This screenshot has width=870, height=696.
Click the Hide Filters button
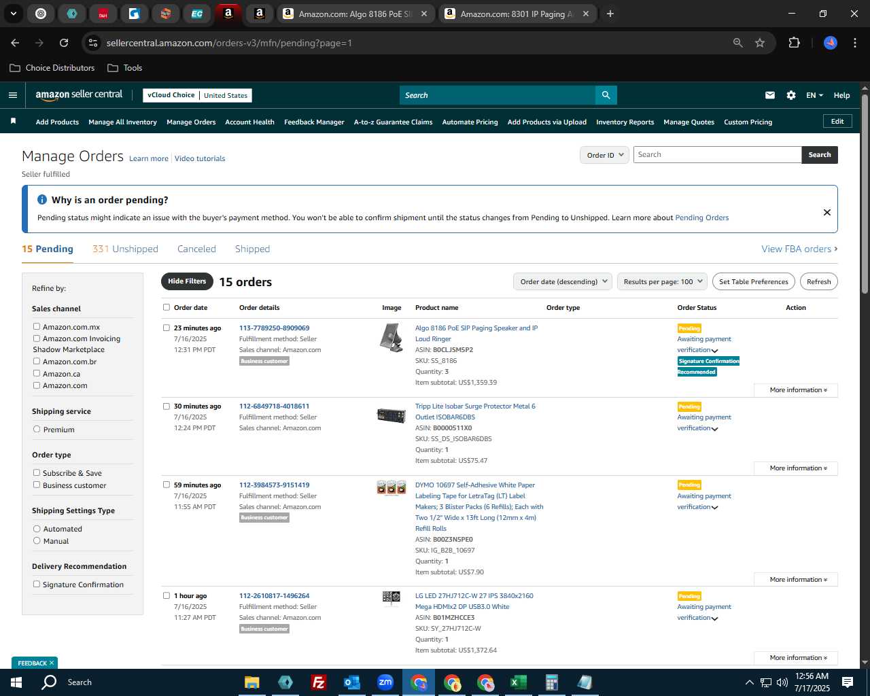pyautogui.click(x=187, y=281)
